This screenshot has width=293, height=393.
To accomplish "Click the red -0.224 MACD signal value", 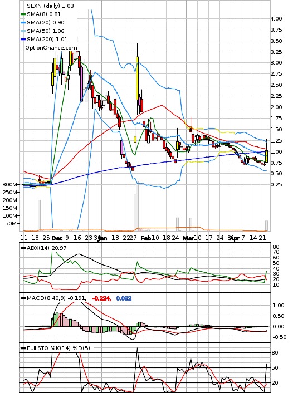I will coord(101,298).
